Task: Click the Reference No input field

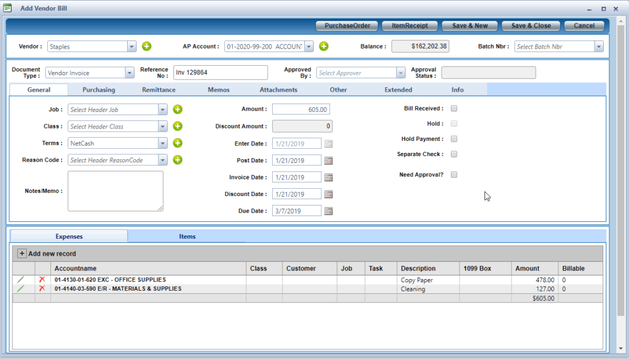Action: (x=221, y=73)
